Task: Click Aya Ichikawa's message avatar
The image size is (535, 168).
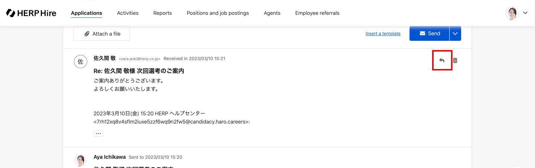Action: pyautogui.click(x=80, y=160)
